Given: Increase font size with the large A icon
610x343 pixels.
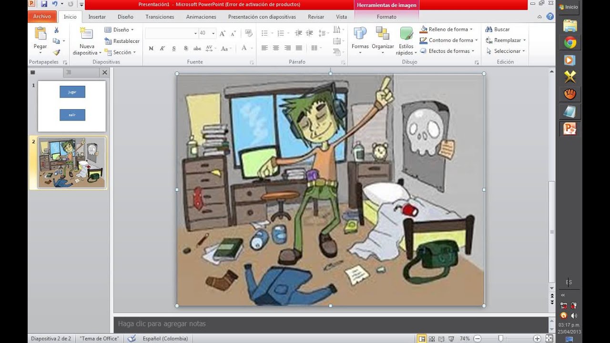Looking at the screenshot, I should pyautogui.click(x=223, y=33).
